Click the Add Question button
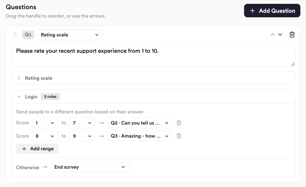The height and width of the screenshot is (187, 306). pos(272,11)
